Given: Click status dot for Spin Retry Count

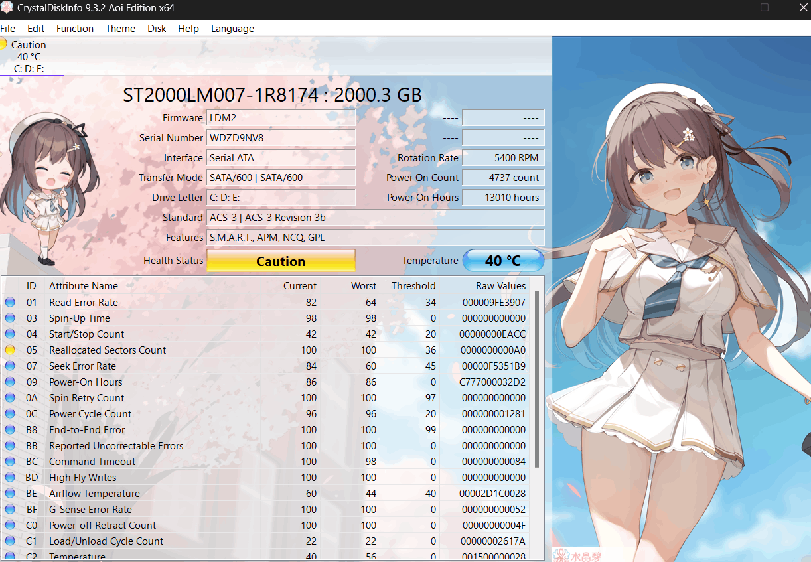Looking at the screenshot, I should pos(10,398).
